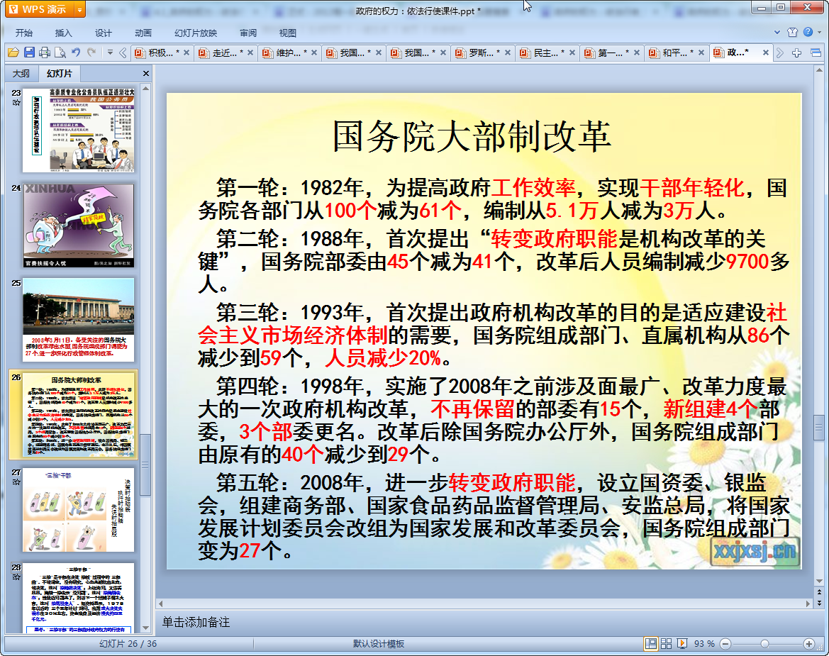Open the 开始 menu tab
The height and width of the screenshot is (656, 829).
coord(24,33)
